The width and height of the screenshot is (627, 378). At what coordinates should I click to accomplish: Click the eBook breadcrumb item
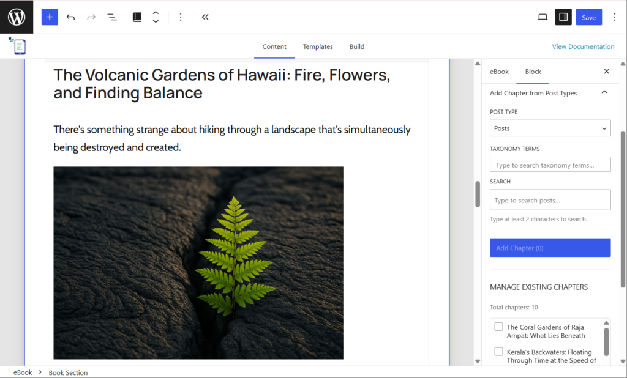point(23,372)
